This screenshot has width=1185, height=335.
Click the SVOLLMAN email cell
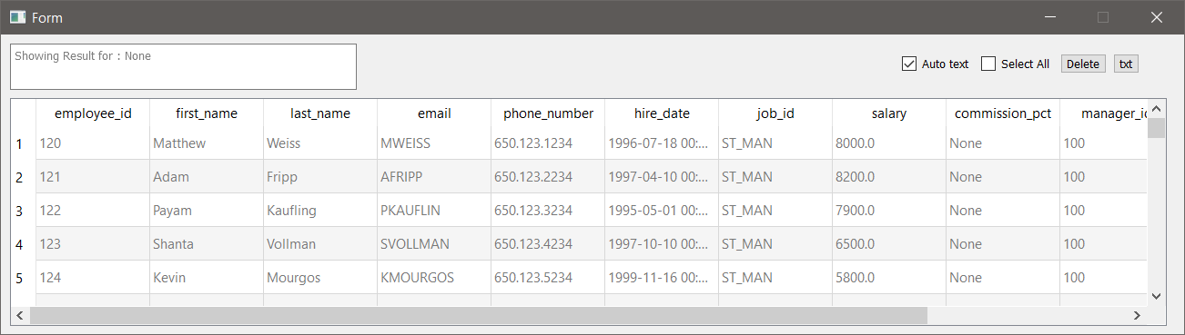point(434,244)
